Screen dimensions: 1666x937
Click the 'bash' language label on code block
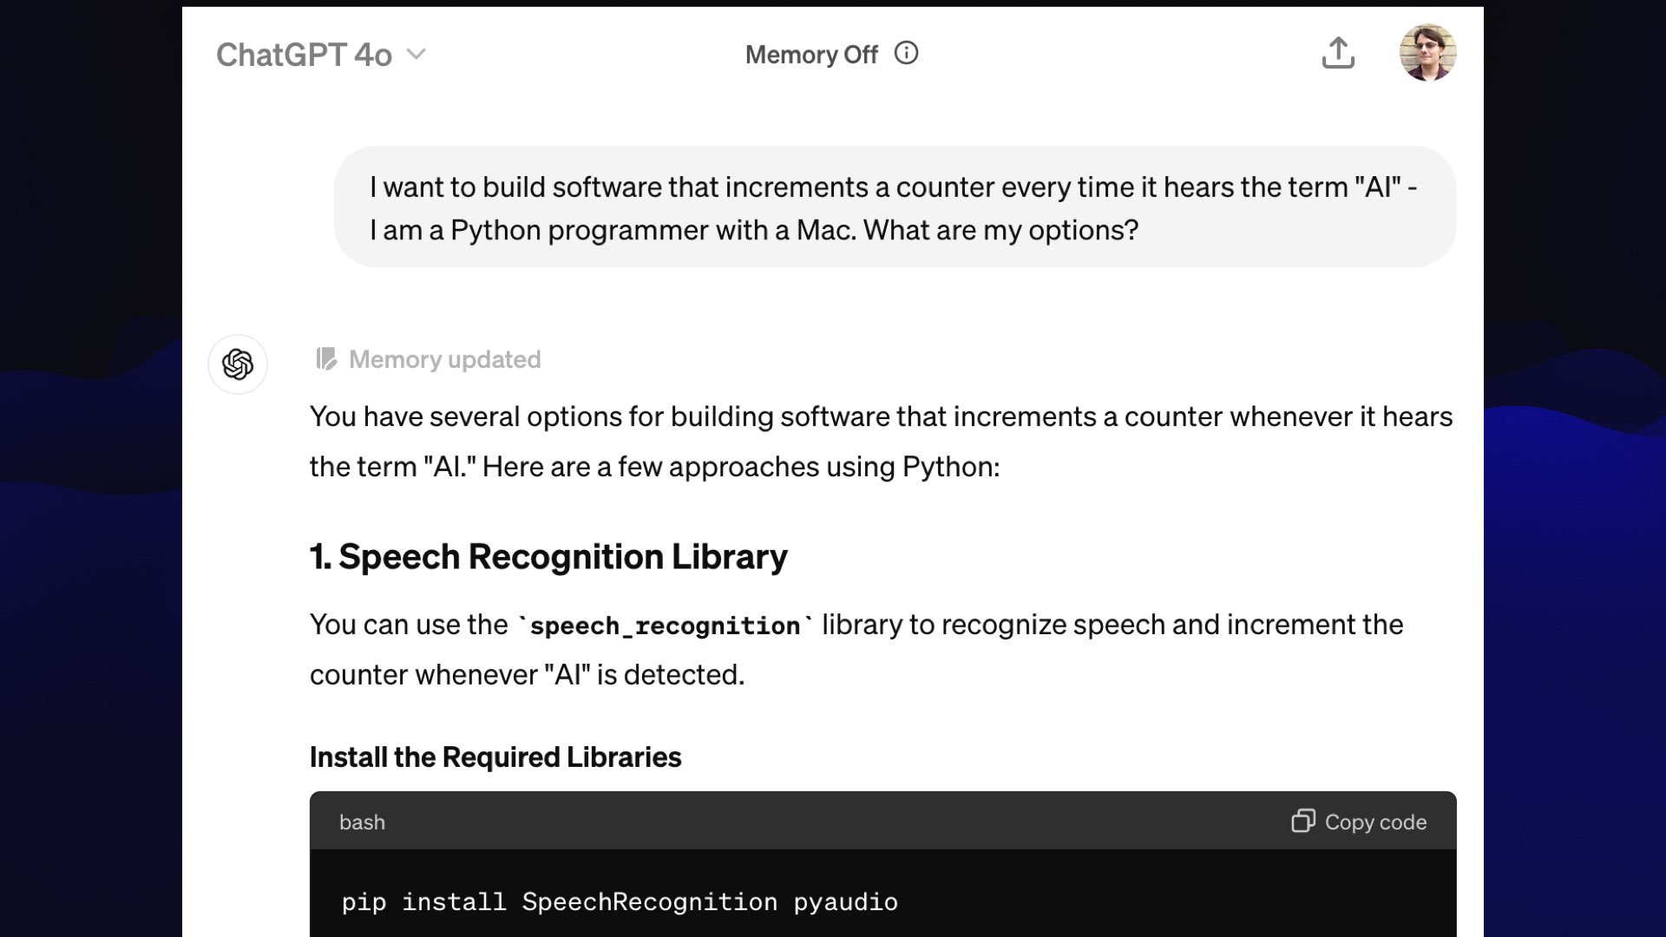(362, 822)
